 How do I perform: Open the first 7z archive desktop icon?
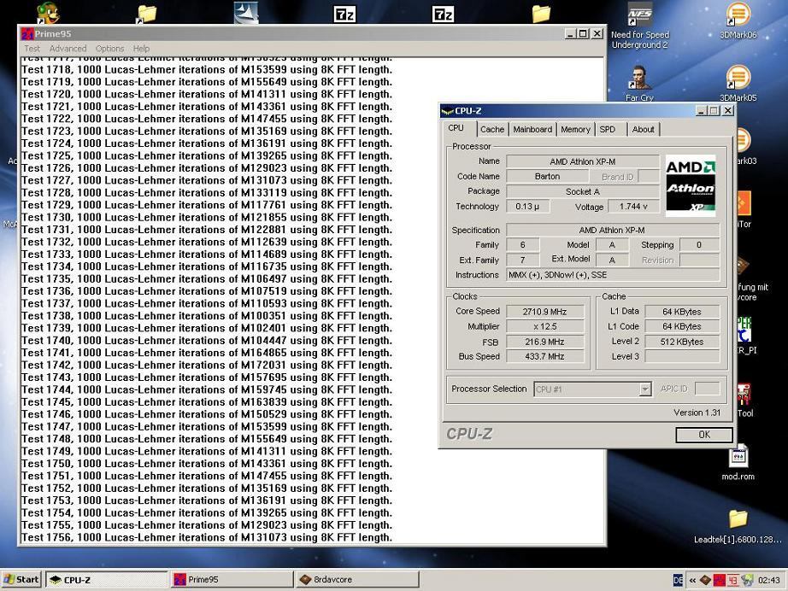[344, 14]
